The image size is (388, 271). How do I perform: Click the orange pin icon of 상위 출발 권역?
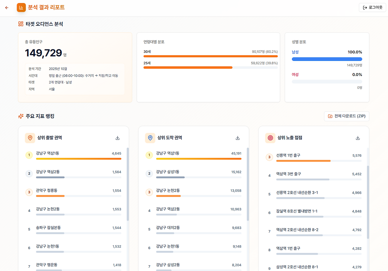(30, 138)
